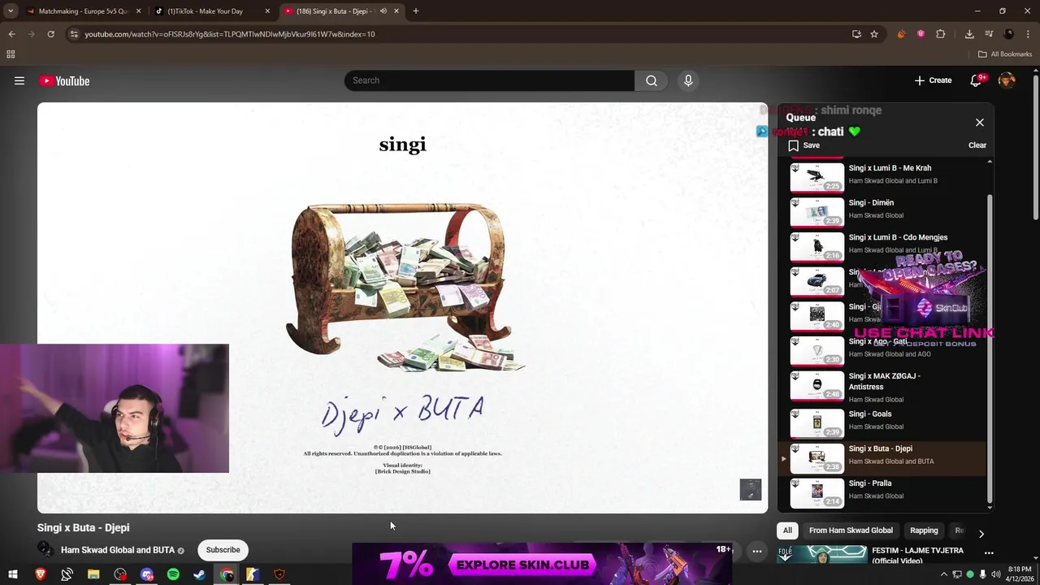
Task: View site information icon in address bar
Action: pos(74,34)
